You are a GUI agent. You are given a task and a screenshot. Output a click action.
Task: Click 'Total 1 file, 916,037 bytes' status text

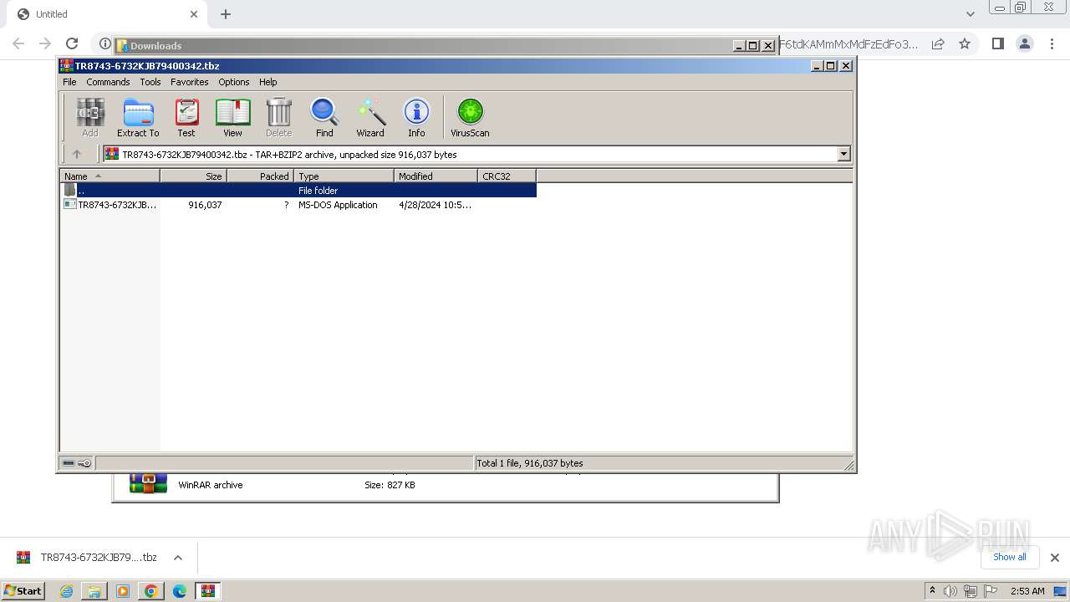click(x=530, y=463)
